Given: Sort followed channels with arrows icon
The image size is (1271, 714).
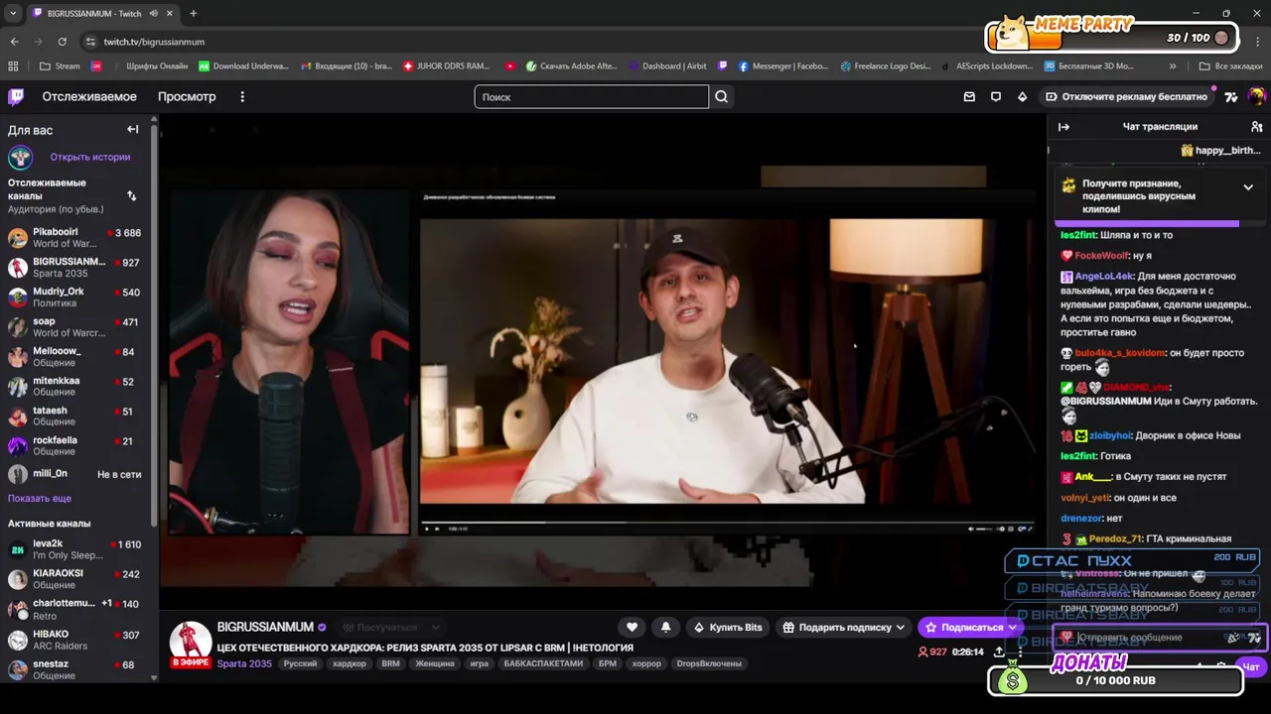Looking at the screenshot, I should click(132, 195).
